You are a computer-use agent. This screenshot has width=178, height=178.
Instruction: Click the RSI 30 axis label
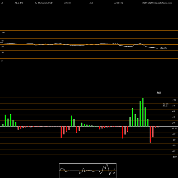click(2, 52)
